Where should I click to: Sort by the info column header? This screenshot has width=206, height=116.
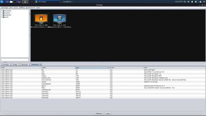174,68
